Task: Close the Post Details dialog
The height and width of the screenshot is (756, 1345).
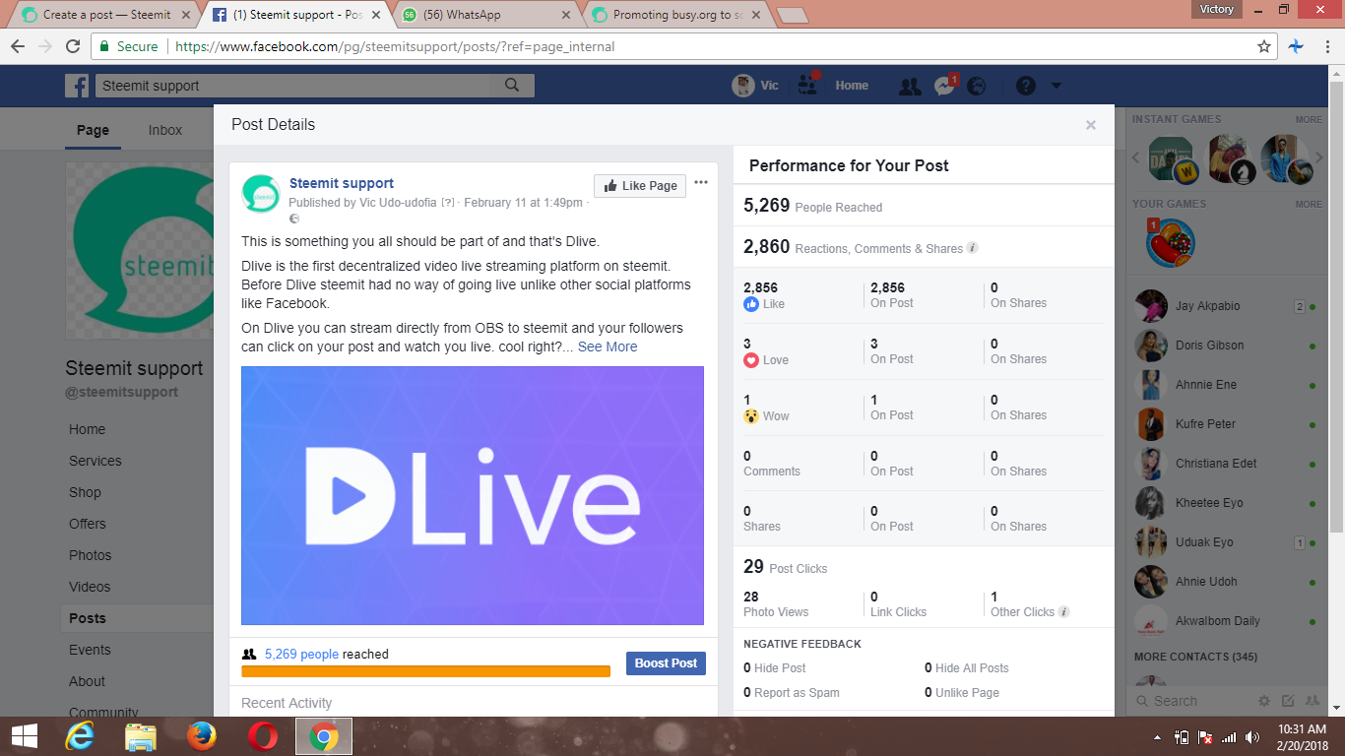Action: pos(1091,125)
